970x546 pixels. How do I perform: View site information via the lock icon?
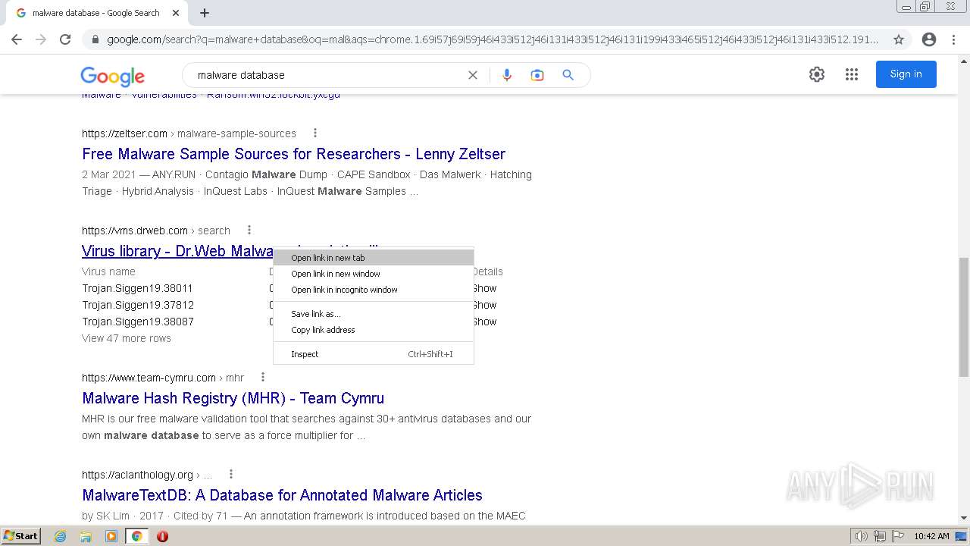pyautogui.click(x=95, y=39)
